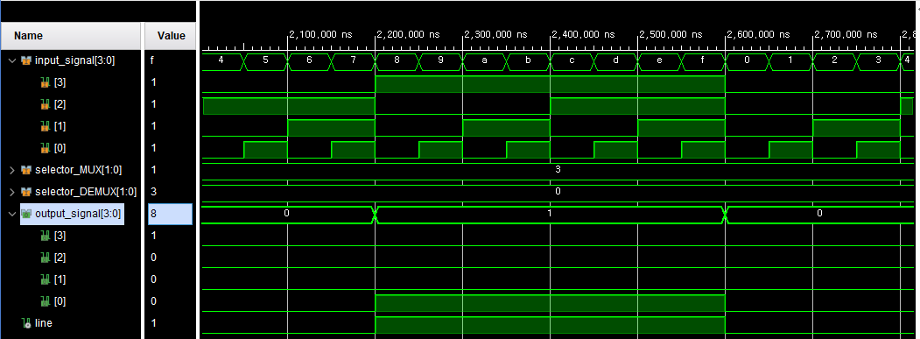Click input_signal waveform segment showing value a
Screen dimensions: 920x339
coord(484,60)
